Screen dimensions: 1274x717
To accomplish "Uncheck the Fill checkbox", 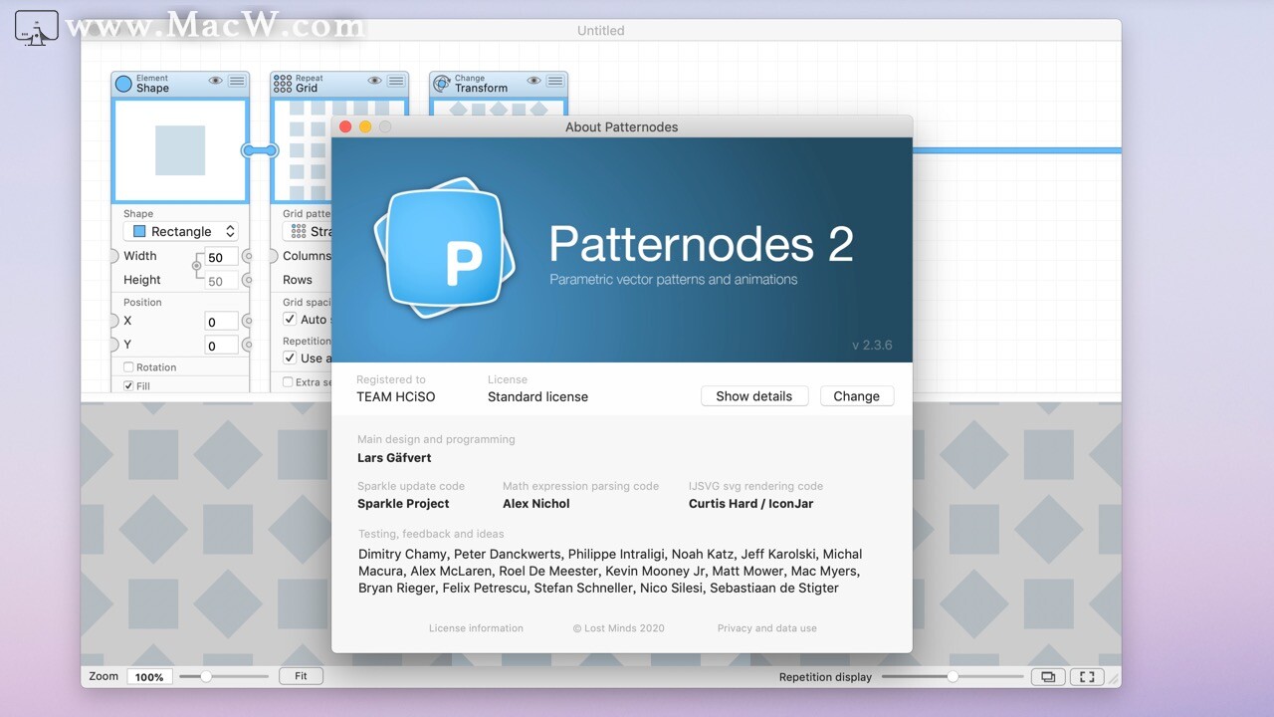I will pos(128,385).
